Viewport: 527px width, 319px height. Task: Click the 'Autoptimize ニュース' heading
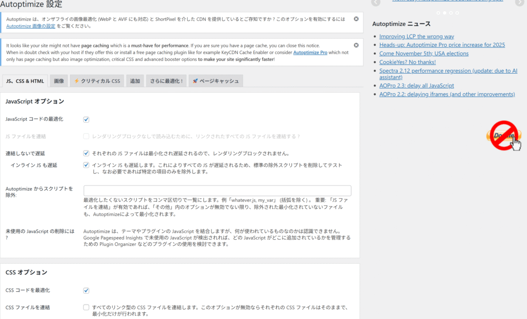click(x=401, y=24)
